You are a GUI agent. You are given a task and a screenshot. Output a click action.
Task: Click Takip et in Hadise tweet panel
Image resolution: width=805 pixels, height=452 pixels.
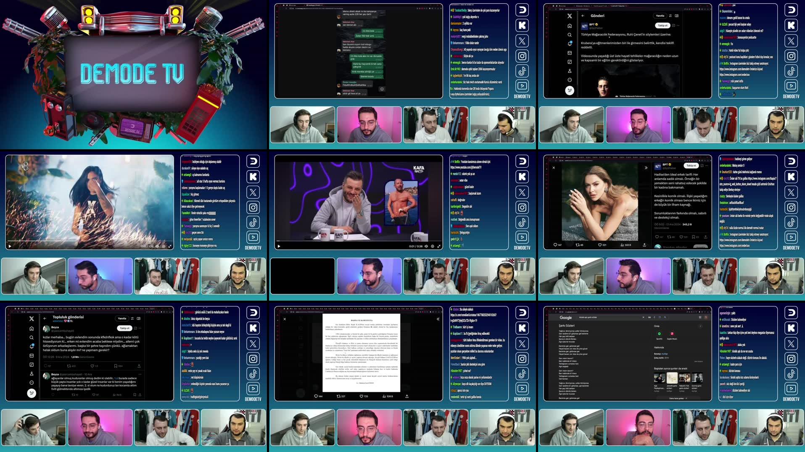click(x=692, y=166)
